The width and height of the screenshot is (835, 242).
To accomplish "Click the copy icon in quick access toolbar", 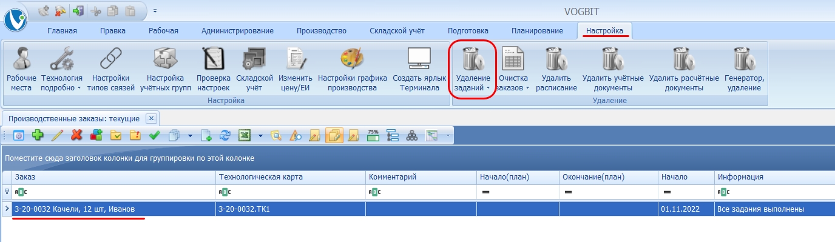I will coord(112,10).
